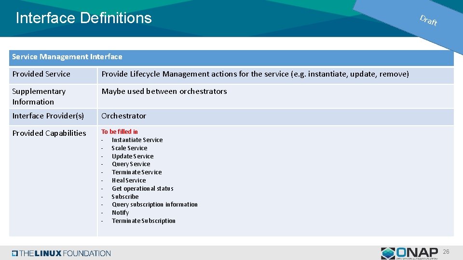The width and height of the screenshot is (463, 260).
Task: Select the 'Orchestrator' cell value
Action: pyautogui.click(x=124, y=116)
